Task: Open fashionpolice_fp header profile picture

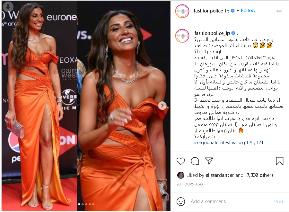Action: 182,11
